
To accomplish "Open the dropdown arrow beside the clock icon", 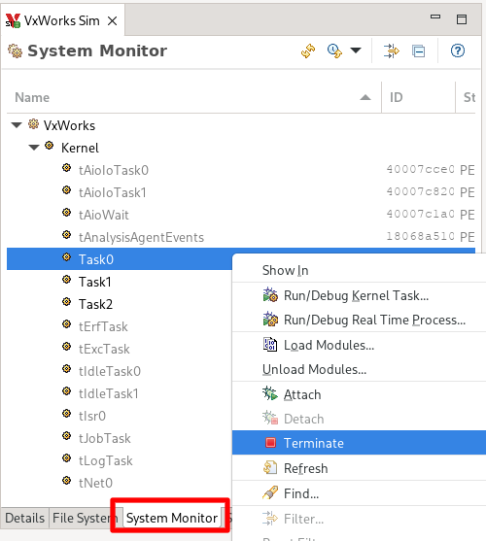I will pos(356,51).
